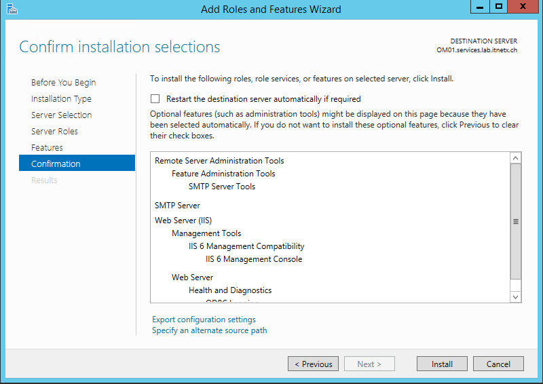Click the scrollbar thumb of the selections list
Screen dimensions: 543x384
coord(516,221)
